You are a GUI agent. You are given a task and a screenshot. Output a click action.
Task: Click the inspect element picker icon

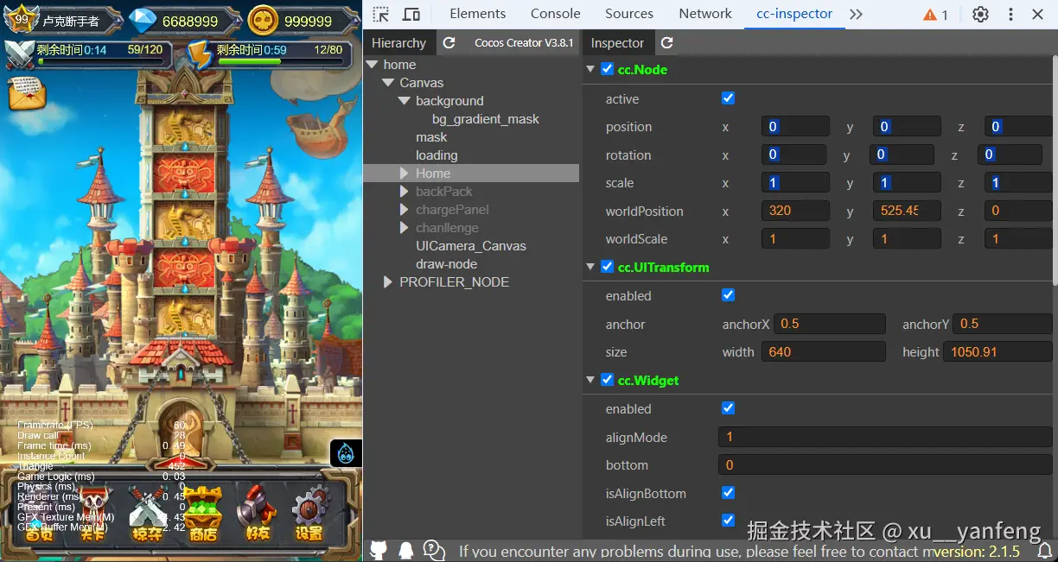[x=381, y=14]
